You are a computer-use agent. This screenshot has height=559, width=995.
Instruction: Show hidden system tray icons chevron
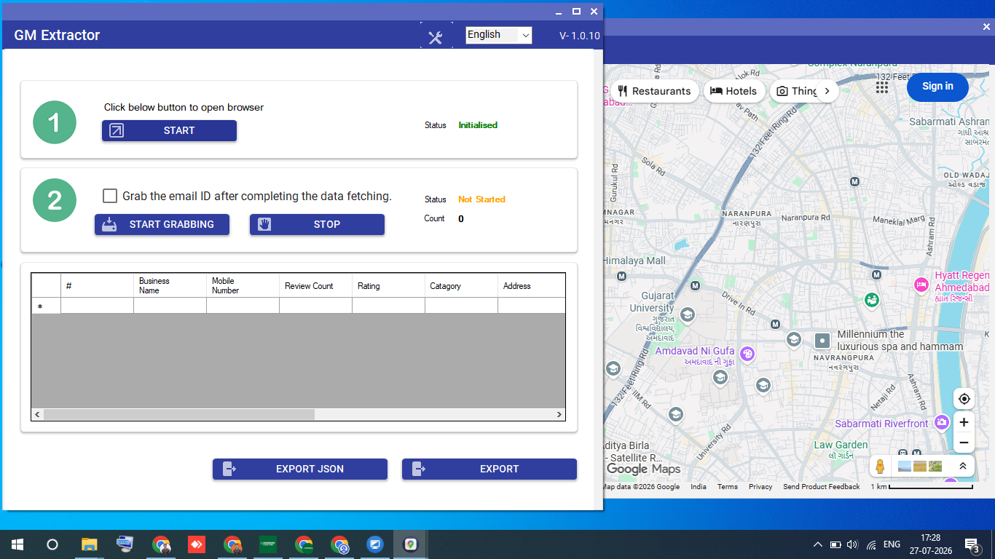coord(817,544)
